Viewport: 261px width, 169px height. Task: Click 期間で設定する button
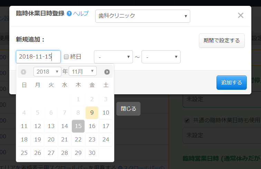(222, 41)
